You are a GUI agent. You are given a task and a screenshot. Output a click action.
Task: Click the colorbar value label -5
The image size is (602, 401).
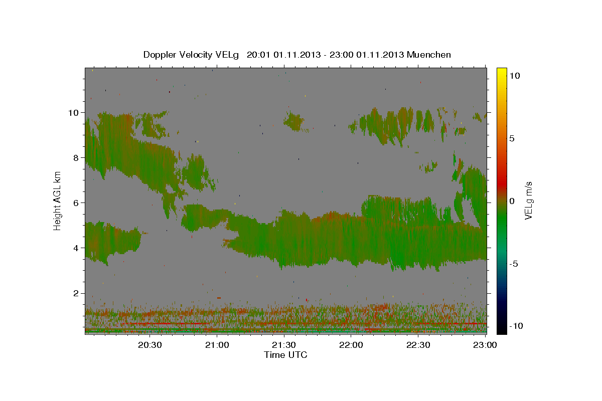513,264
